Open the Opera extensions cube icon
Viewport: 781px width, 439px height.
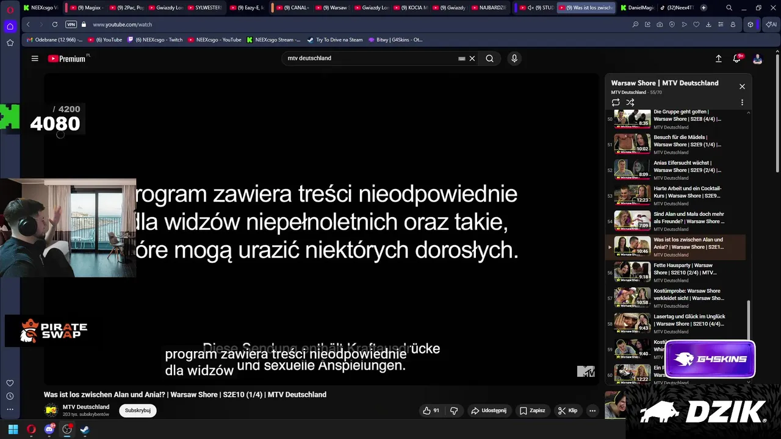click(x=750, y=24)
